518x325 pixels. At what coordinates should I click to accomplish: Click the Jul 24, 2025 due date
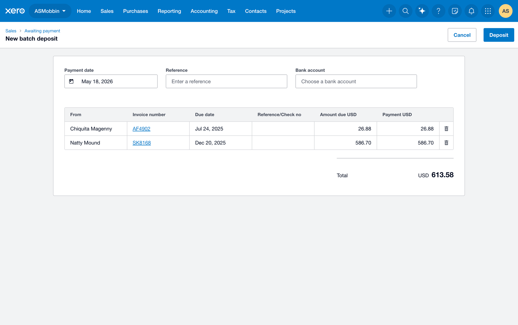pos(209,129)
